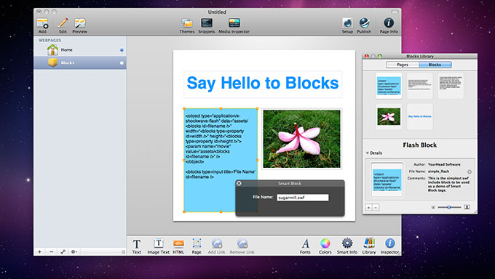This screenshot has height=279, width=495.
Task: Click the sidebar resize grip handle
Action: [x=123, y=251]
